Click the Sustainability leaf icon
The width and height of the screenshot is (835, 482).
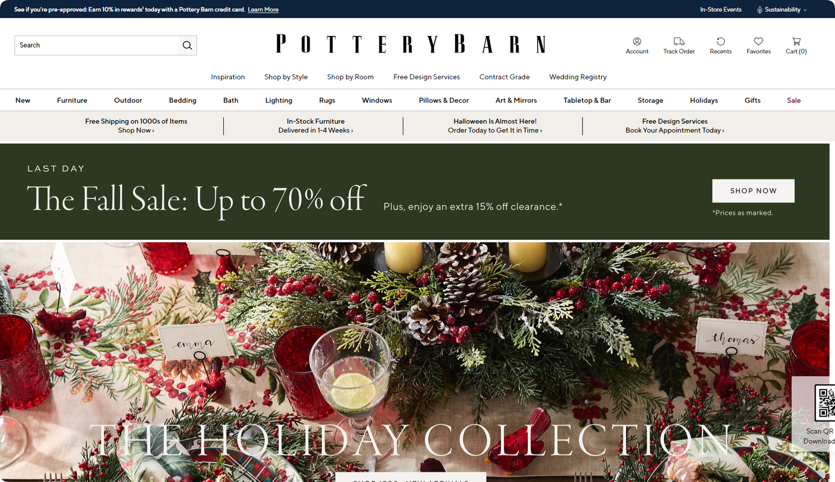(760, 10)
